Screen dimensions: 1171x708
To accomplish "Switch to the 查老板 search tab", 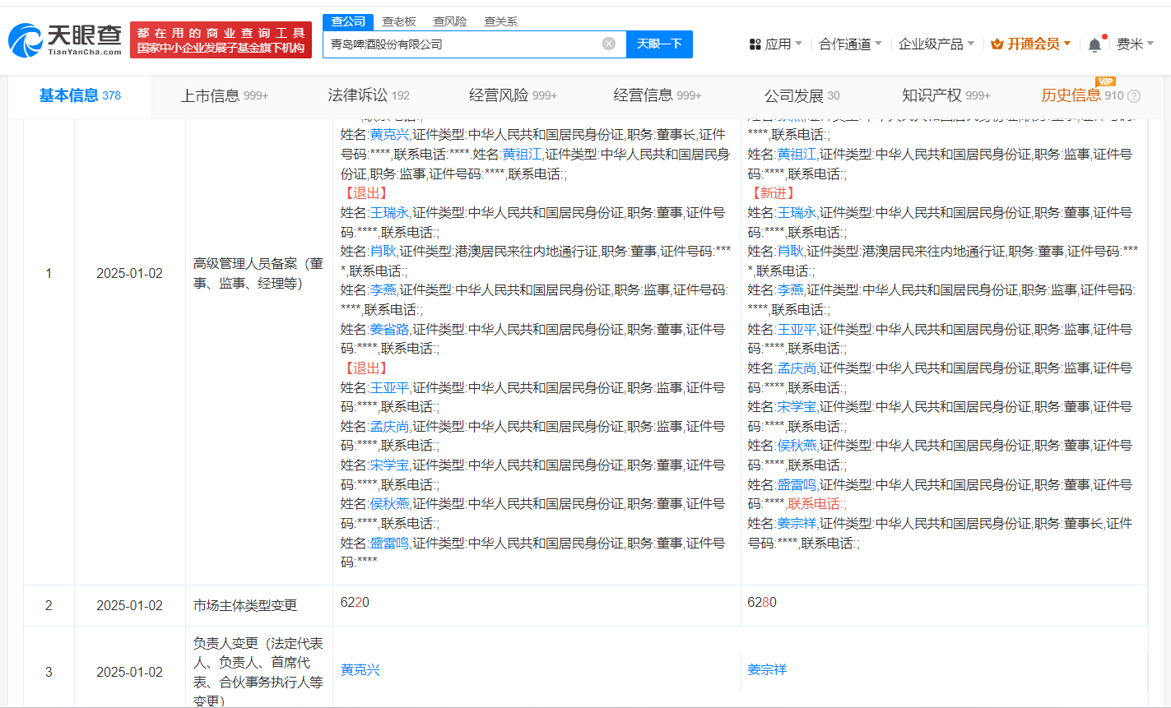I will coord(399,21).
